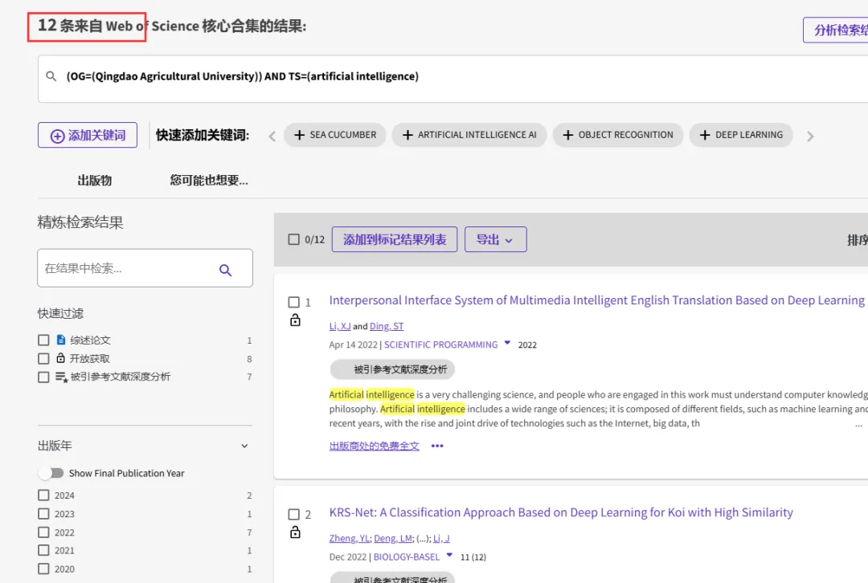Open author Ding, ST link
This screenshot has height=583, width=868.
click(387, 326)
